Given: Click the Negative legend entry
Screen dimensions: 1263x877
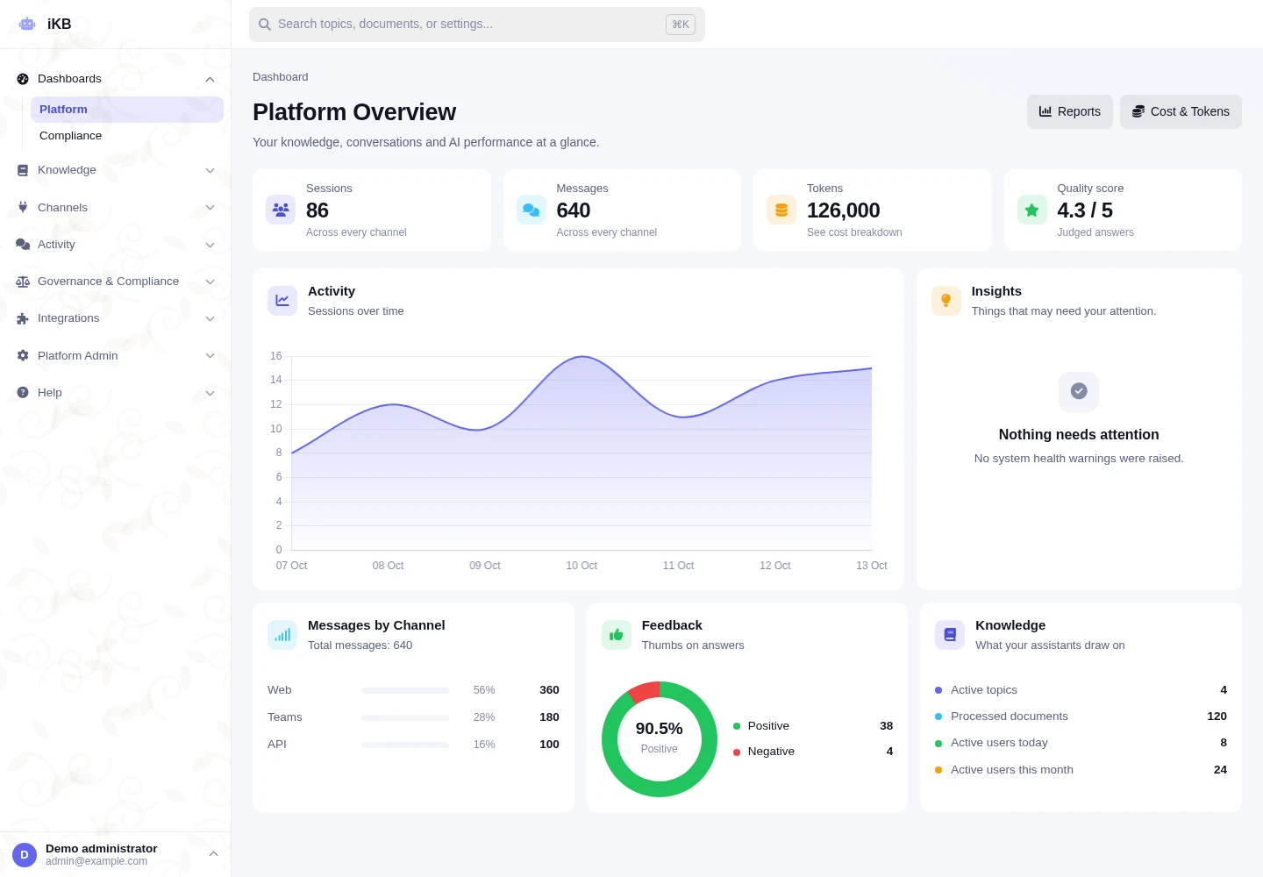Looking at the screenshot, I should click(813, 752).
